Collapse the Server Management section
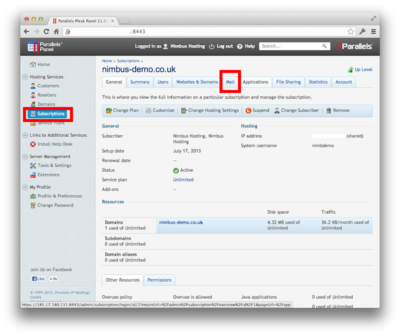The width and height of the screenshot is (400, 336). (x=25, y=156)
